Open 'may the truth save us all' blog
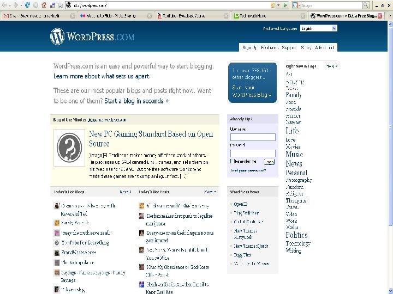The width and height of the screenshot is (393, 294). click(x=86, y=233)
